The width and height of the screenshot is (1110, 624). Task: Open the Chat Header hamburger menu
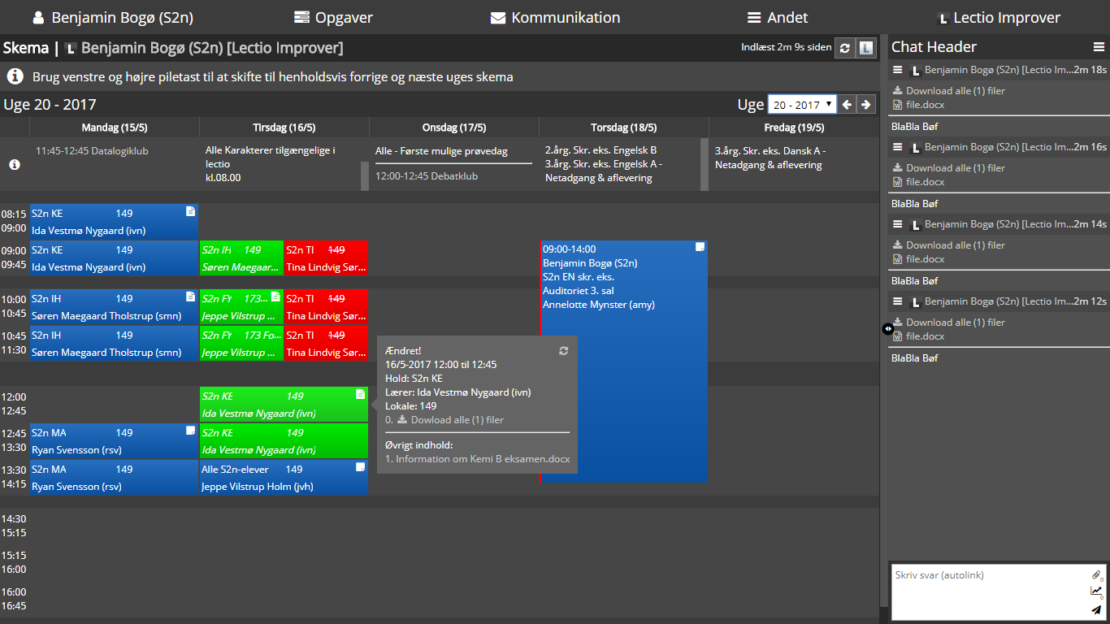pyautogui.click(x=1099, y=47)
